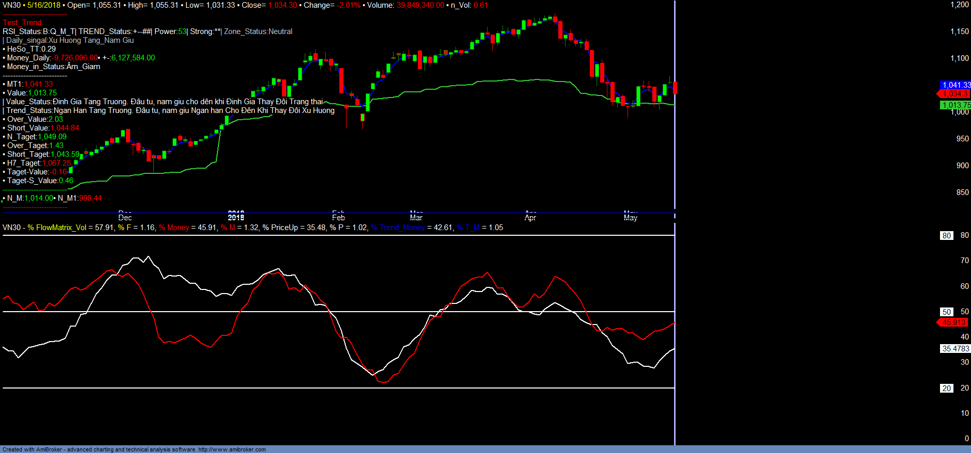Click the VN30 symbol title at top left

click(11, 5)
